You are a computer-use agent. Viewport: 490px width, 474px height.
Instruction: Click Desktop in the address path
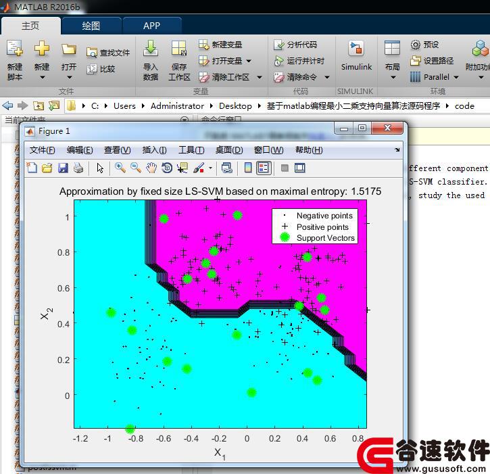pos(235,106)
